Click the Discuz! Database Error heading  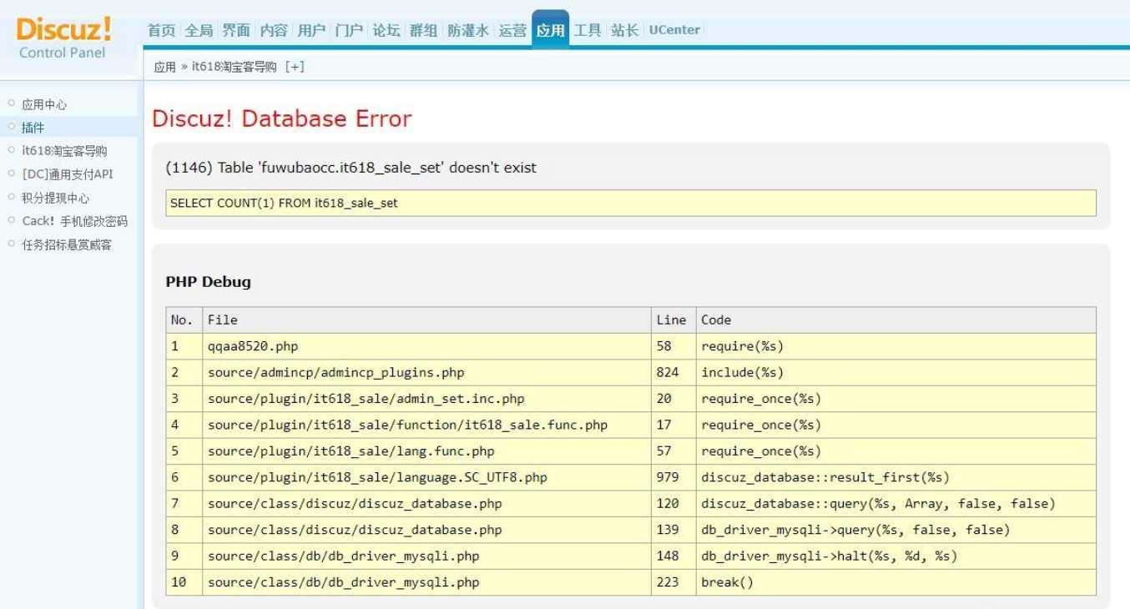tap(282, 118)
